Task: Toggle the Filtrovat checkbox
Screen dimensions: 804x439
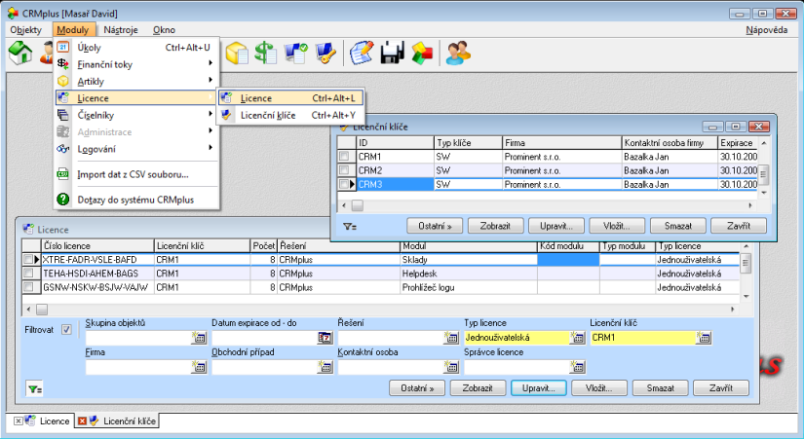Action: 66,329
